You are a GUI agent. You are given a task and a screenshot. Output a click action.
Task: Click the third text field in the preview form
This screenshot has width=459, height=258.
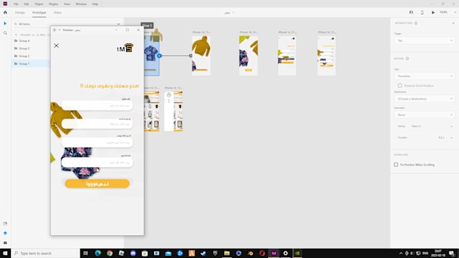pos(97,143)
